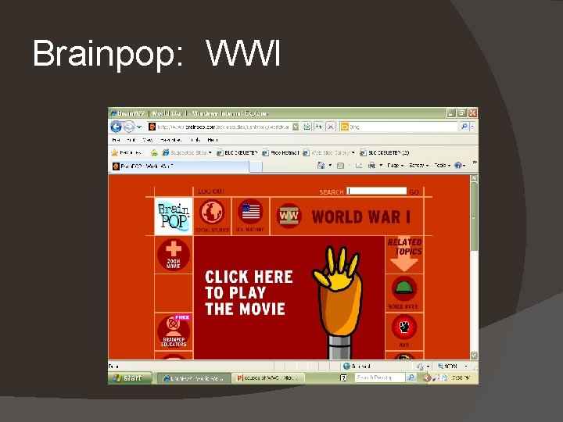Image resolution: width=563 pixels, height=422 pixels.
Task: Click the magnifier search button by Bing box
Action: 464,127
